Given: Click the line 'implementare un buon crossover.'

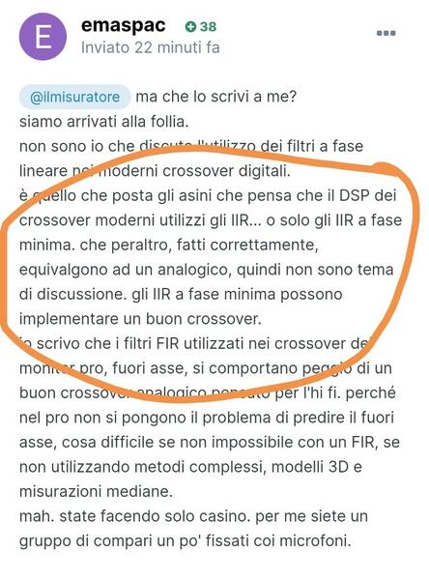Looking at the screenshot, I should 140,319.
